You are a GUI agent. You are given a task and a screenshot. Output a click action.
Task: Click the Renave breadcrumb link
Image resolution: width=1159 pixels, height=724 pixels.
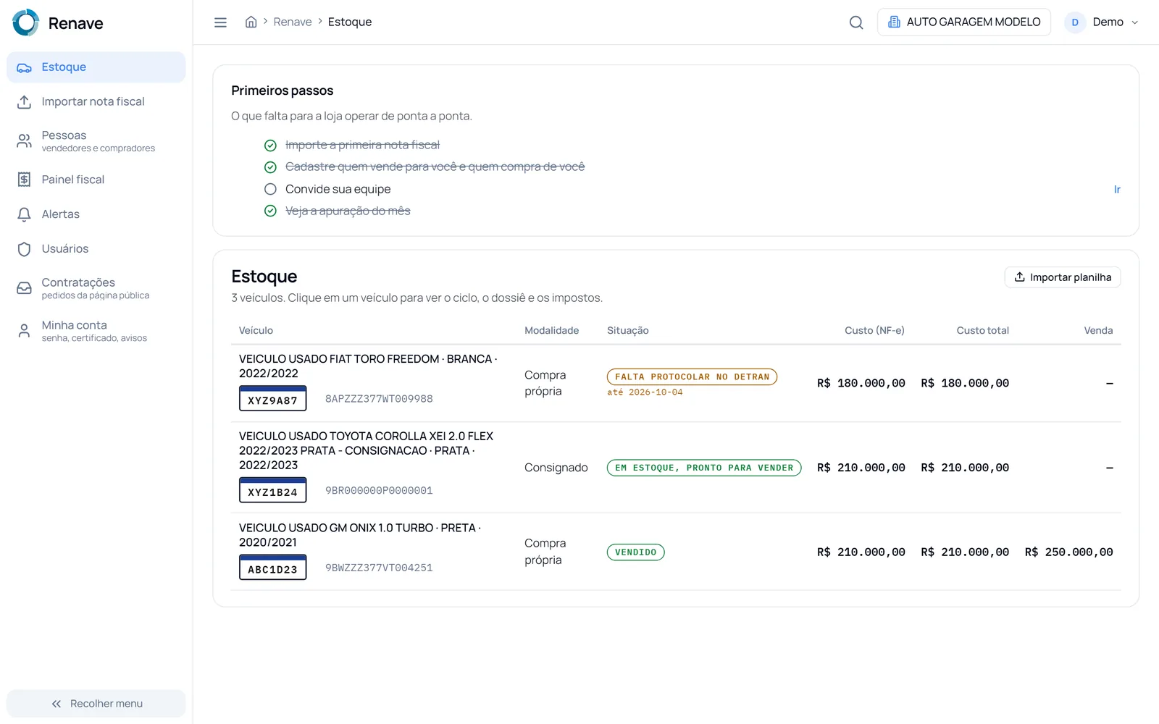[293, 22]
